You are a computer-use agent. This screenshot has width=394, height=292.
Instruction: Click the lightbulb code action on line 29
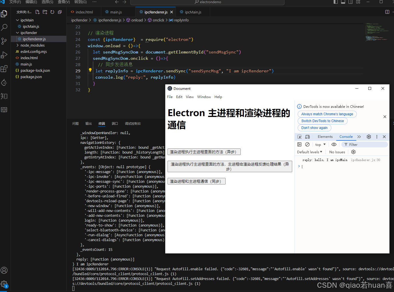90,70
